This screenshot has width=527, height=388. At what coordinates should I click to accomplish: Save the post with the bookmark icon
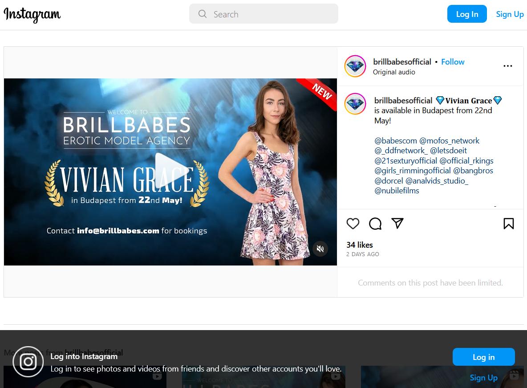coord(508,224)
